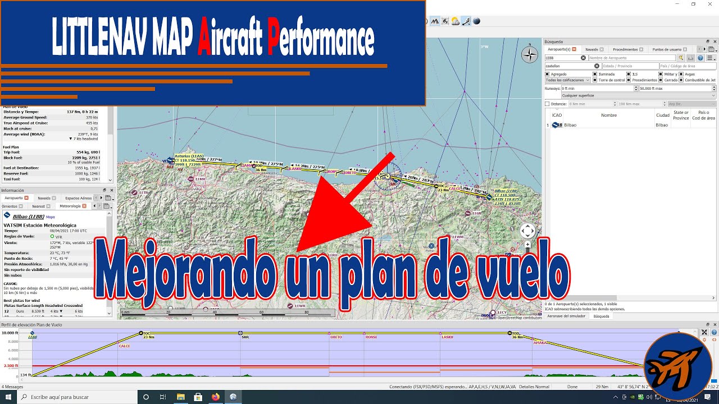Sort results by the Ciudad column header
Image resolution: width=719 pixels, height=404 pixels.
click(663, 115)
